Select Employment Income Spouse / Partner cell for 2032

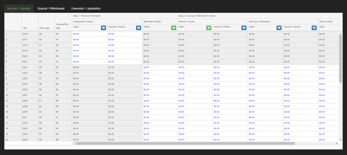tap(125, 123)
